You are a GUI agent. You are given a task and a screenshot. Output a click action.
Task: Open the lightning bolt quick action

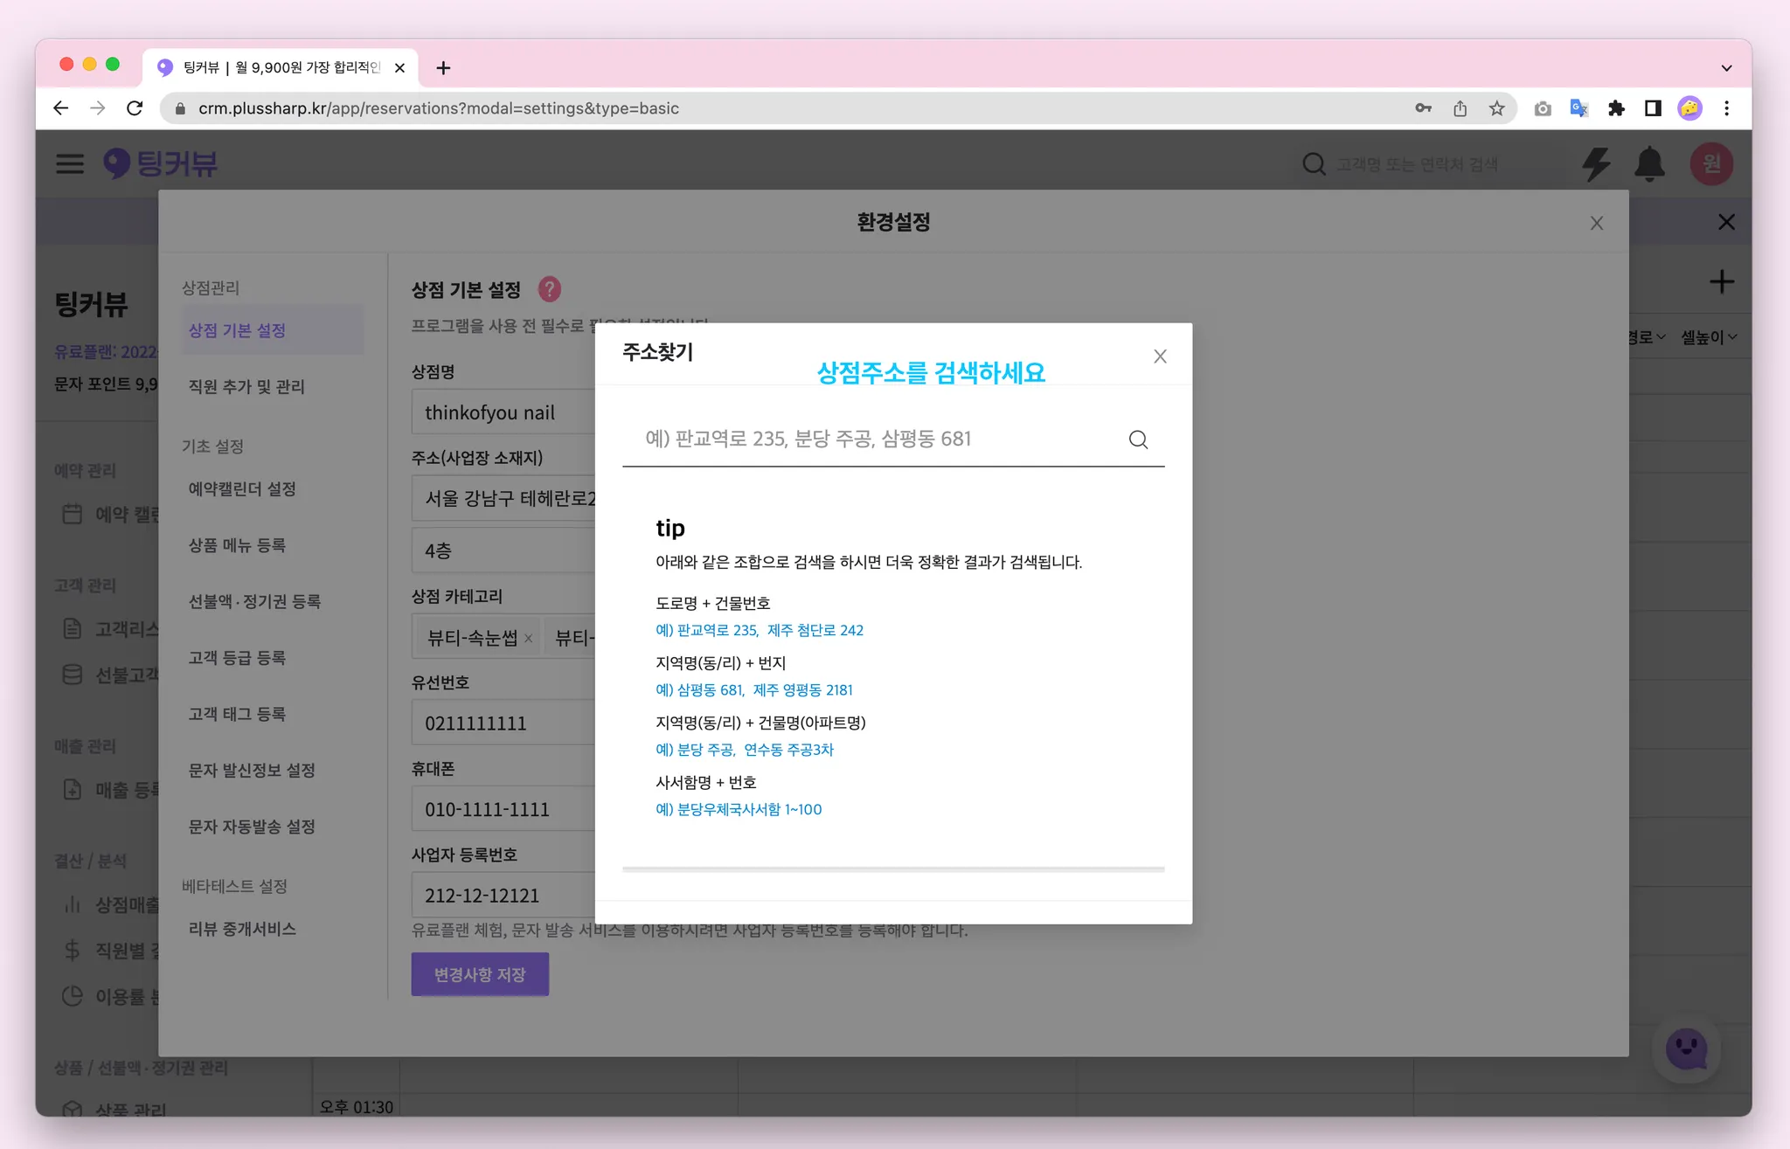click(1596, 163)
